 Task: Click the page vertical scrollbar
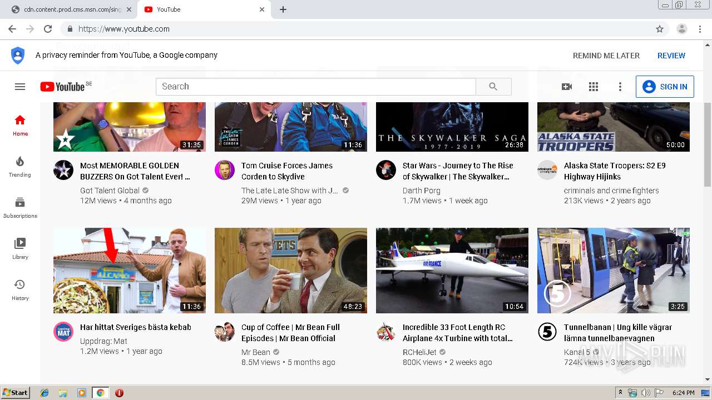(708, 144)
